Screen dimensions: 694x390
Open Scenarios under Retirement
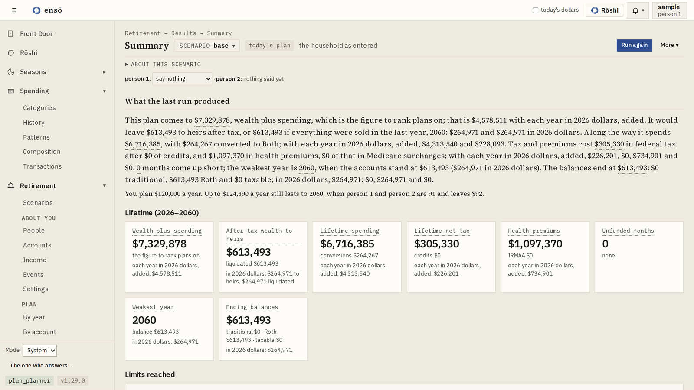(x=38, y=203)
